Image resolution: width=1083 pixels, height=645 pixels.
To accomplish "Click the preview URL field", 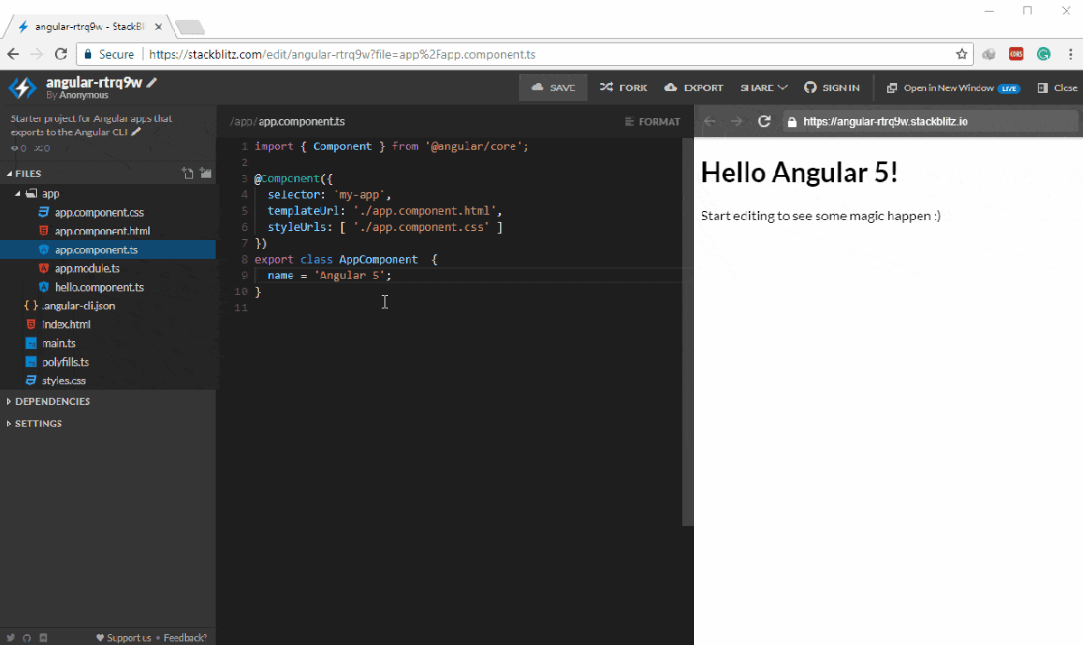I will (x=930, y=121).
